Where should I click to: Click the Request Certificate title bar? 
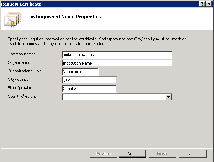pos(99,4)
